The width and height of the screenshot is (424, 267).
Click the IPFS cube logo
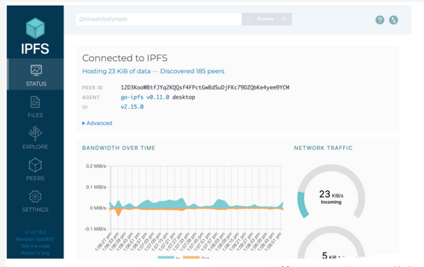click(x=35, y=28)
